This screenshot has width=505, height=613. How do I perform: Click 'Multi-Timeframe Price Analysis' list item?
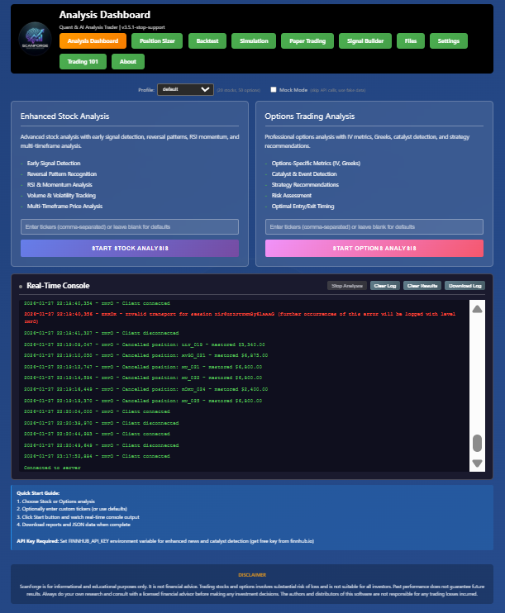[x=64, y=206]
